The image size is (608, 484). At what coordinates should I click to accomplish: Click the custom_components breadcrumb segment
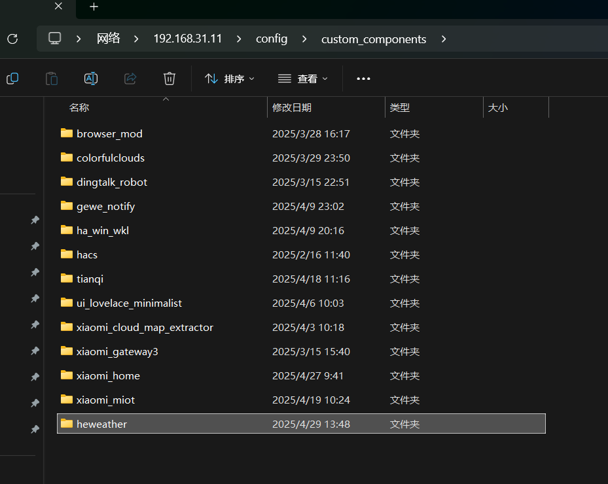point(374,39)
